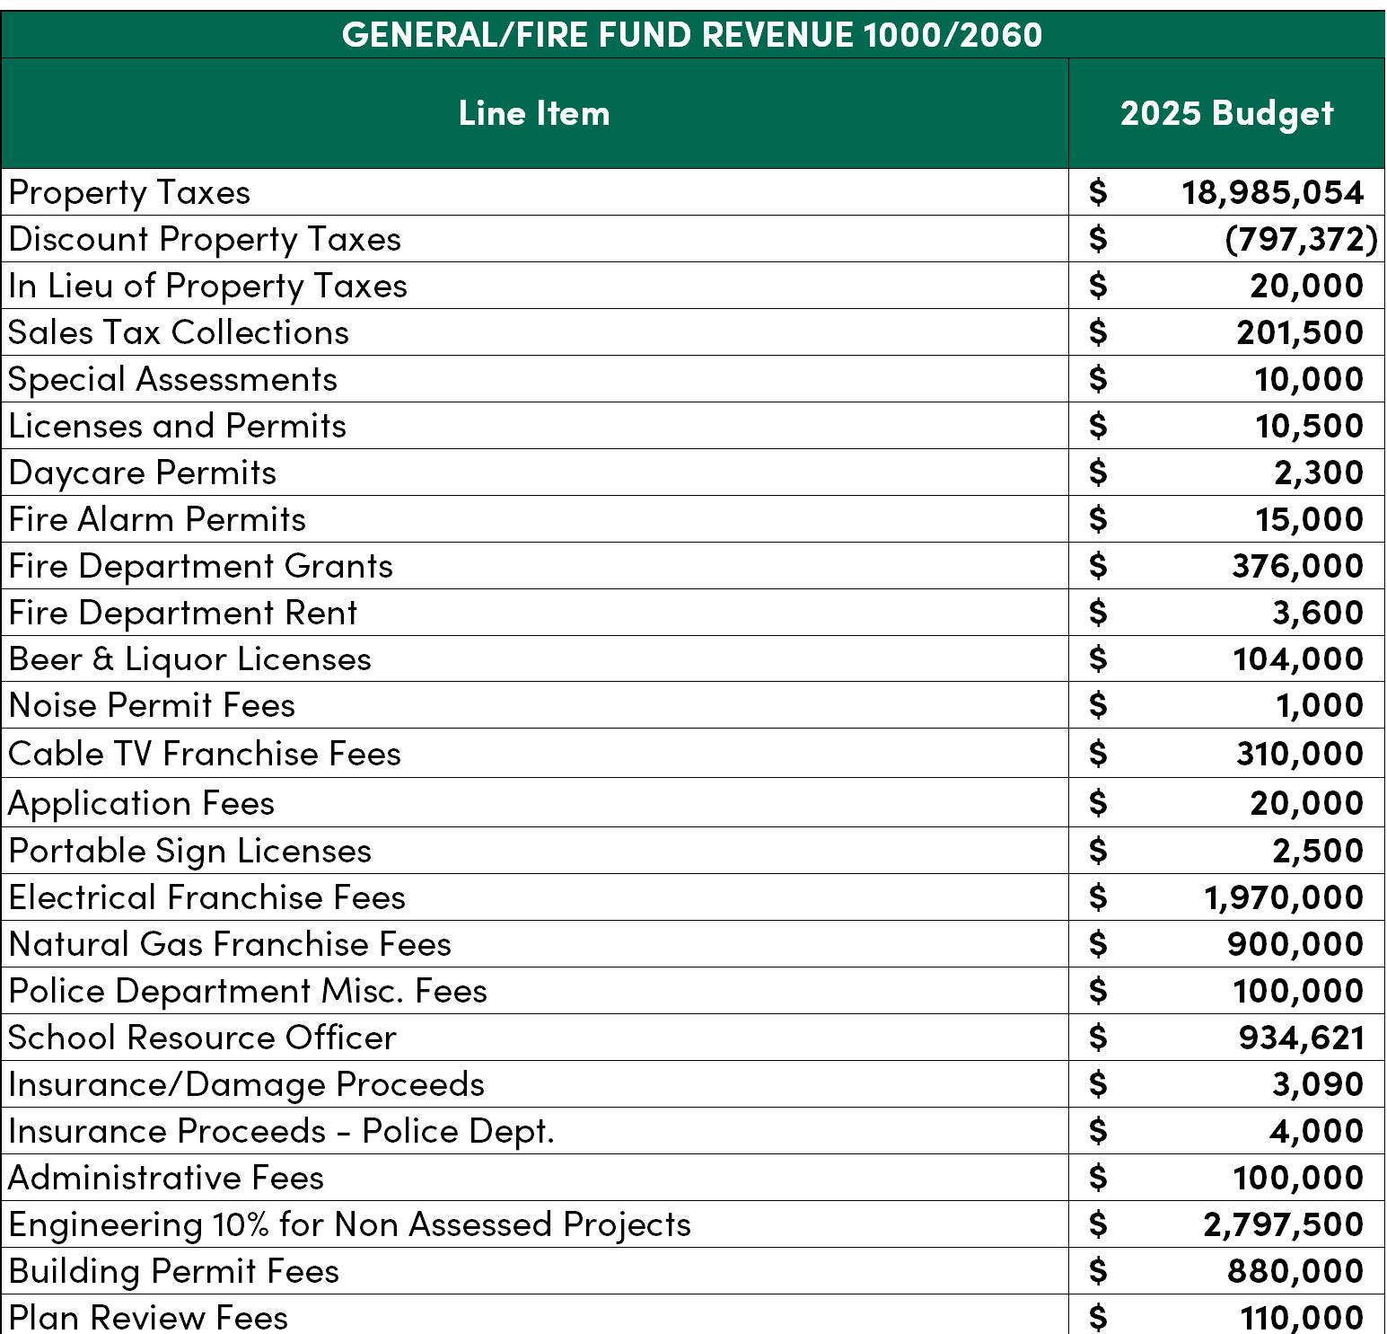Click 'Engineering 10% for Non Assessed Projects'
The image size is (1387, 1334).
tap(349, 1225)
